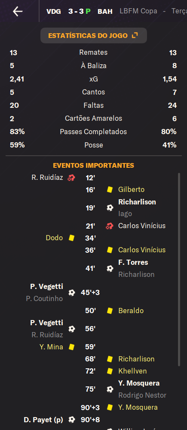
Task: Click Carlos Vinícius injury icon at 21'
Action: coord(110,226)
